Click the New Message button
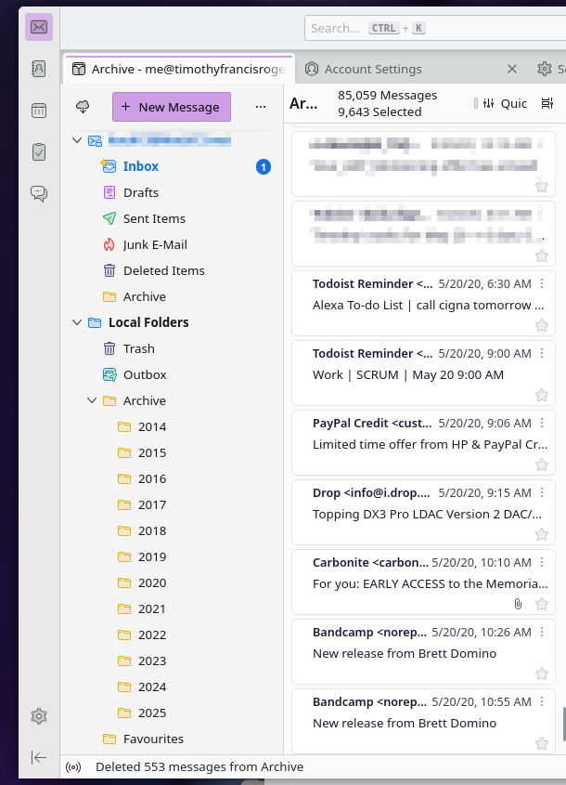 tap(171, 107)
